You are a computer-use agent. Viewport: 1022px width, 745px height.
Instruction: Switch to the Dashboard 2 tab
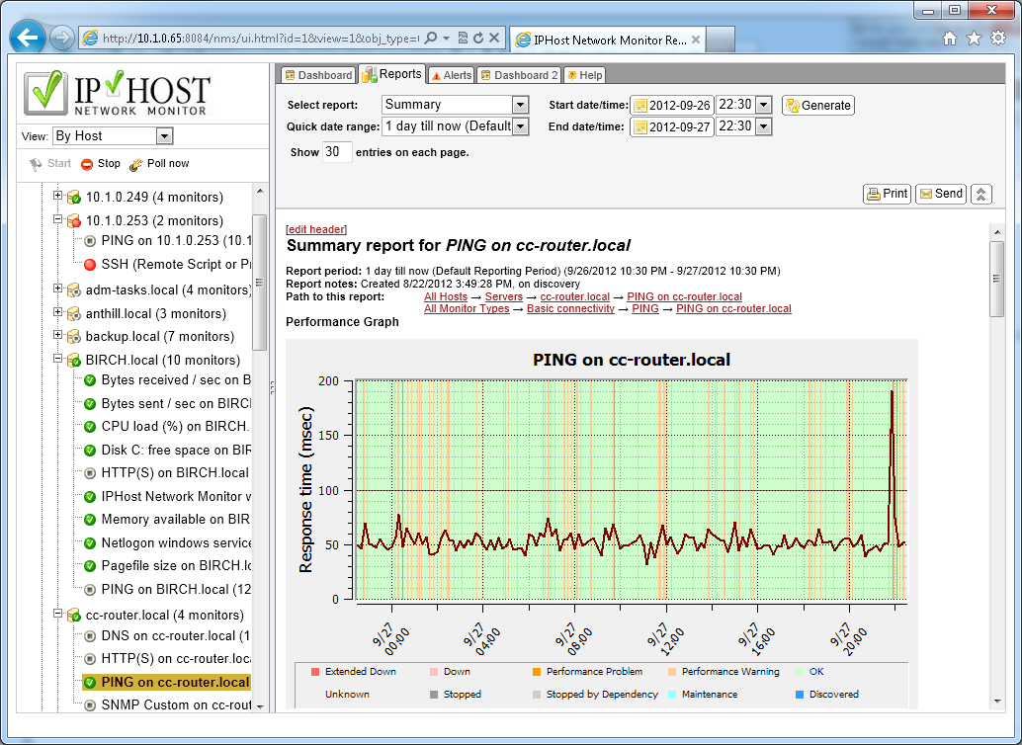tap(518, 75)
